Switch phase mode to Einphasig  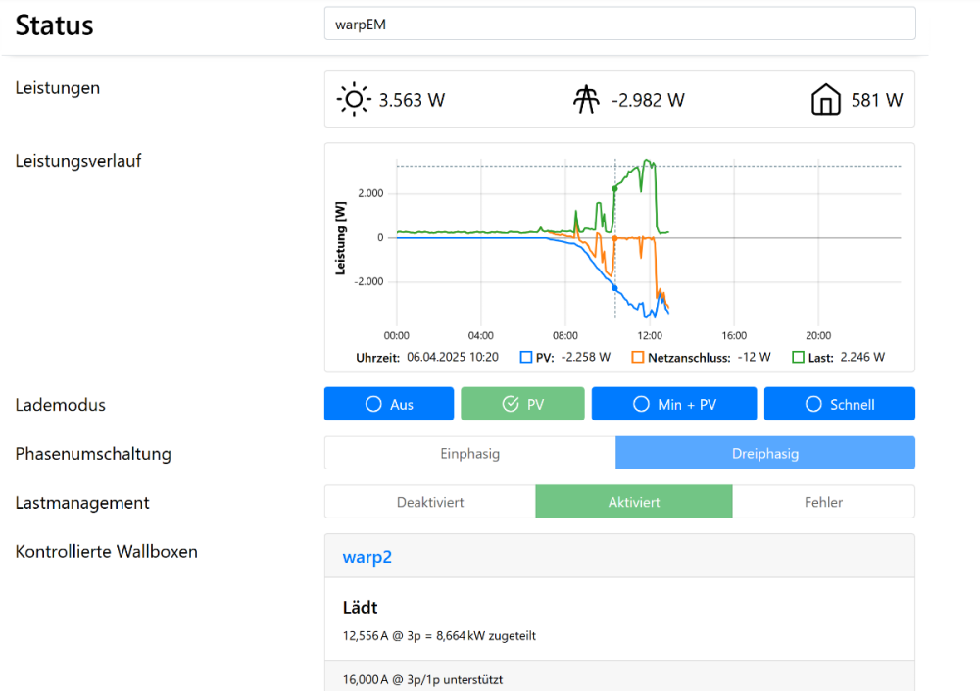469,453
